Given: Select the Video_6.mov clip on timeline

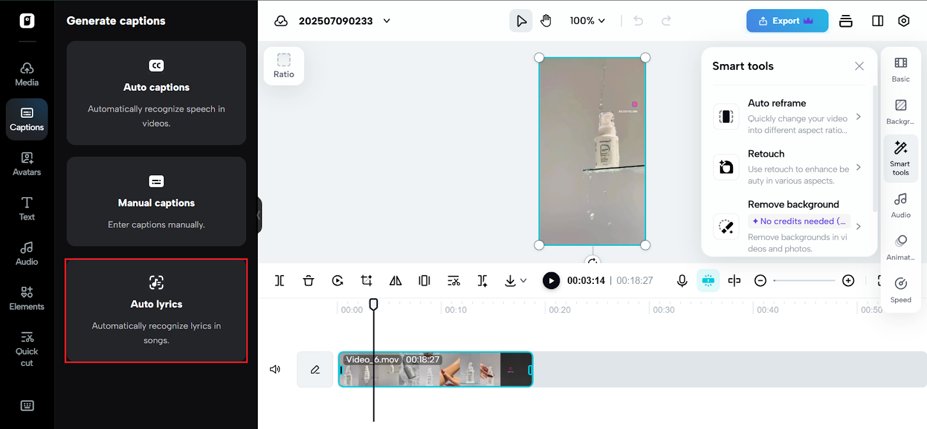Looking at the screenshot, I should (x=435, y=370).
